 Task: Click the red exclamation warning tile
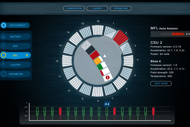pyautogui.click(x=107, y=77)
